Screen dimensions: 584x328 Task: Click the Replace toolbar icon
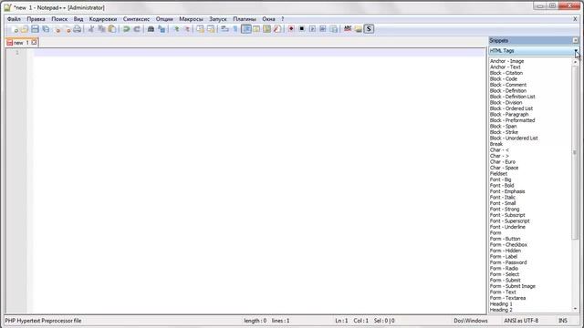162,29
